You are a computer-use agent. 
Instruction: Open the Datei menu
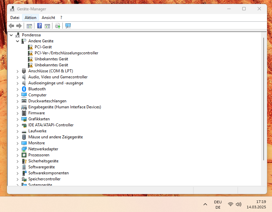[15, 18]
